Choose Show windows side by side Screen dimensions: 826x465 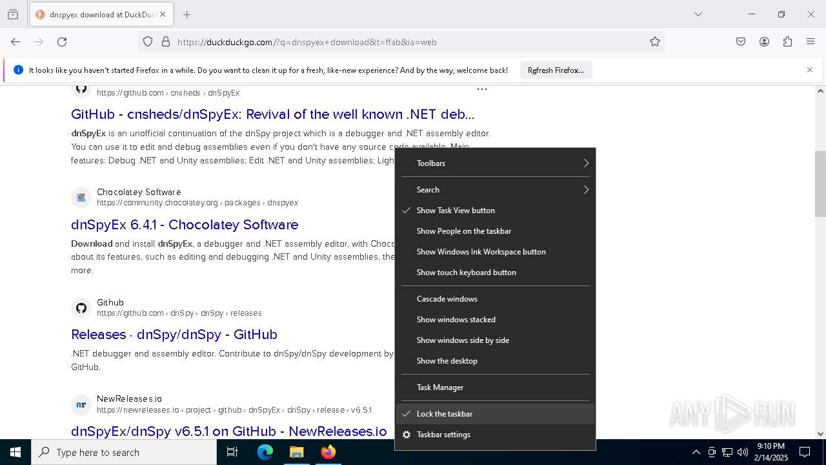[x=495, y=340]
